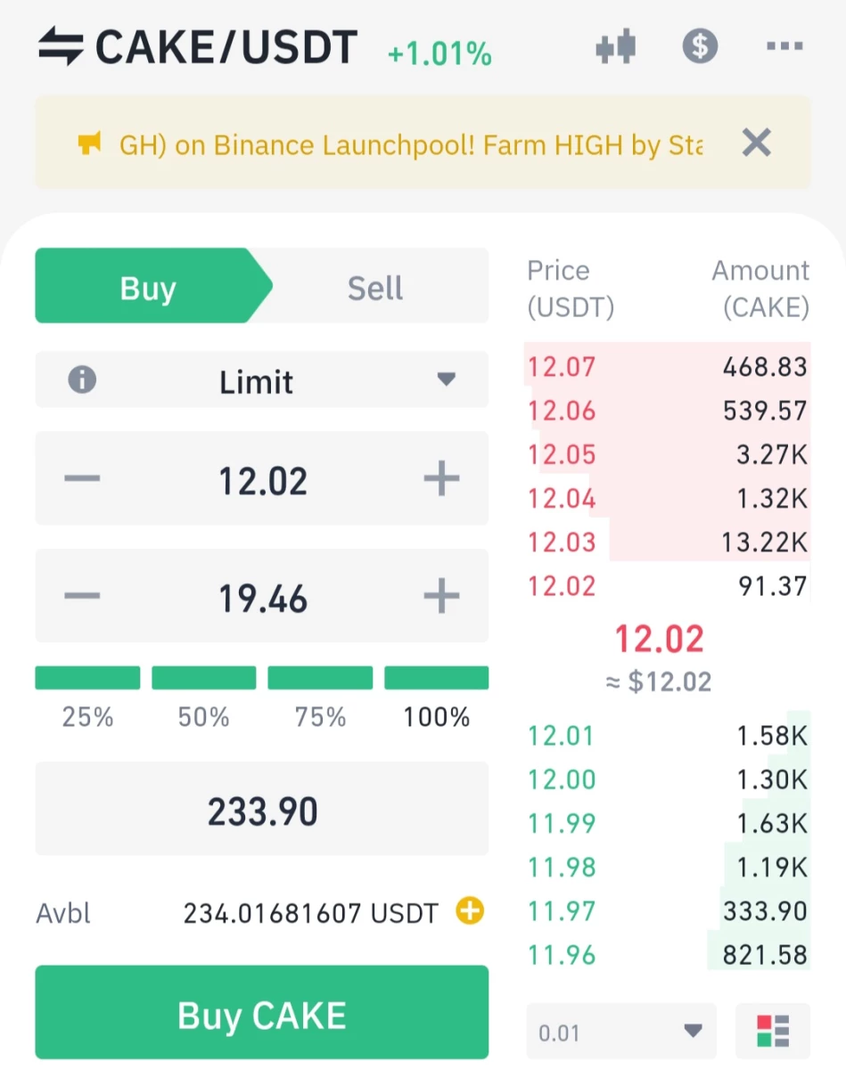The image size is (846, 1069).
Task: Tap the CAKE/USDT pair title
Action: coord(226,47)
